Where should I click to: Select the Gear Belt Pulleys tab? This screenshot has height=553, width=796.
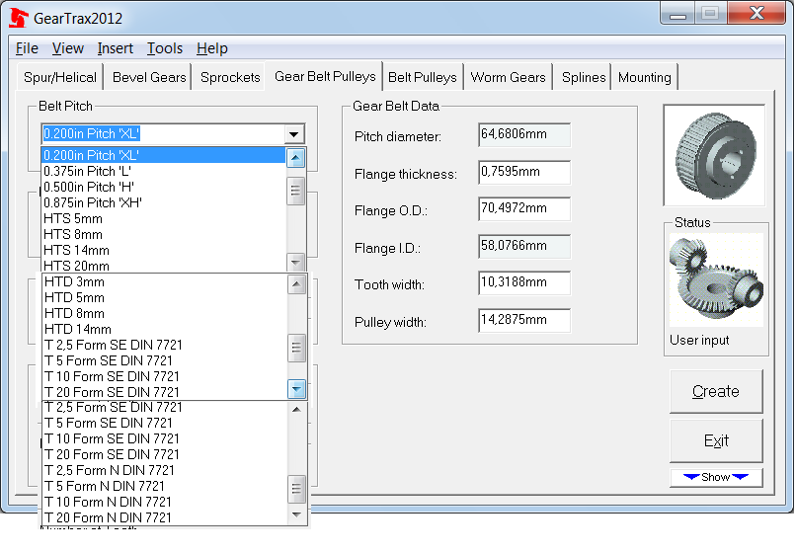pos(325,76)
